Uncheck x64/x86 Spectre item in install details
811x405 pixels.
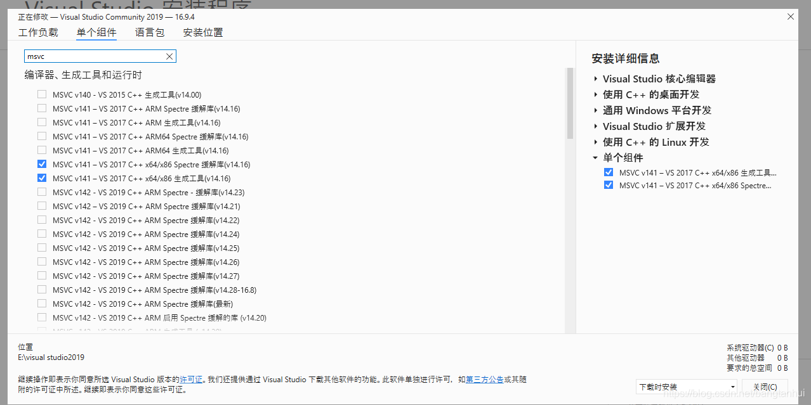coord(609,185)
